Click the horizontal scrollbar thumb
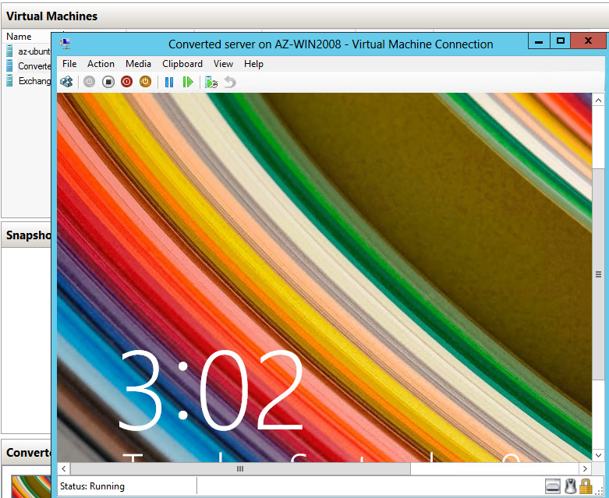Screen dimensions: 609x498 click(240, 468)
